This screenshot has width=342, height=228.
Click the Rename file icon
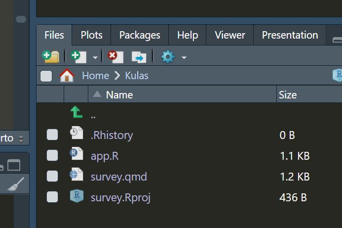click(x=139, y=57)
